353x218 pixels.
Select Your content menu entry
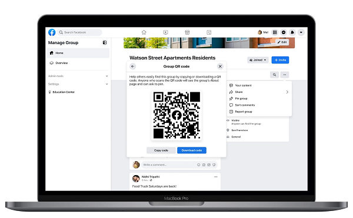[x=259, y=85]
